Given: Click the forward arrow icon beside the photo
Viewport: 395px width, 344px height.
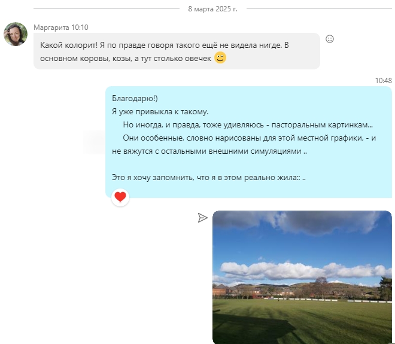Looking at the screenshot, I should tap(202, 218).
